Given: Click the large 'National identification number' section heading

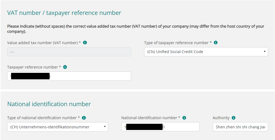Looking at the screenshot, I should pos(49,104).
